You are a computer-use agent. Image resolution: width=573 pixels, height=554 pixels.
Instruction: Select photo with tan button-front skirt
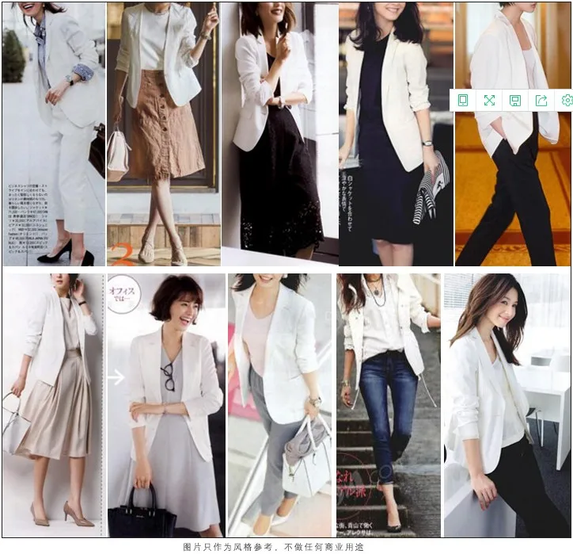click(x=164, y=134)
